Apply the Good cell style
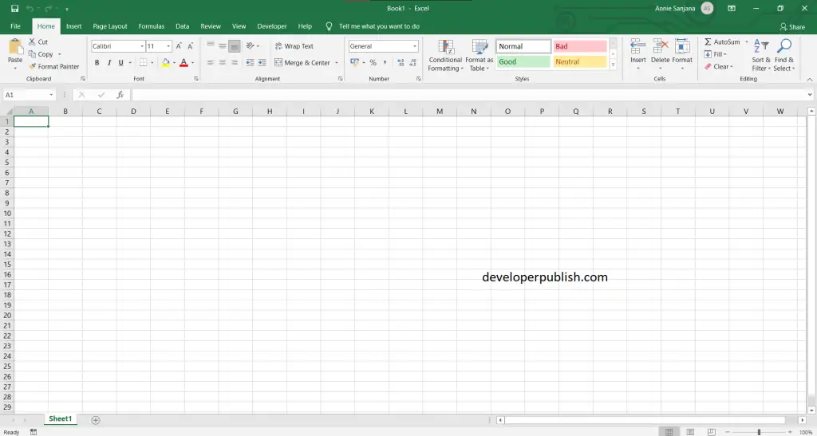Viewport: 817px width, 436px height. coord(523,62)
